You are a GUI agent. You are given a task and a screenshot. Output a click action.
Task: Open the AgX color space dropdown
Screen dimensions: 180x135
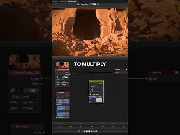(x=65, y=82)
